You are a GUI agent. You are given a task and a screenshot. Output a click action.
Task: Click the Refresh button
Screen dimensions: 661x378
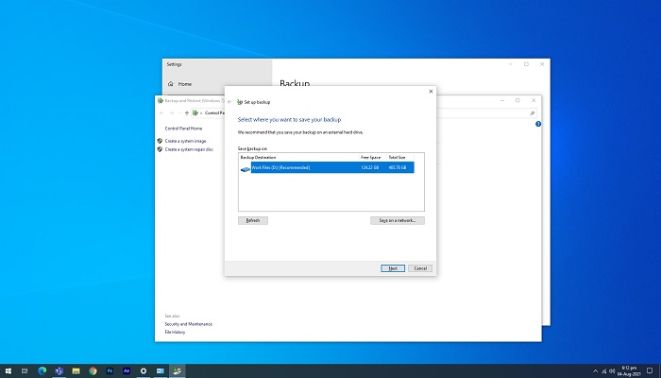253,220
